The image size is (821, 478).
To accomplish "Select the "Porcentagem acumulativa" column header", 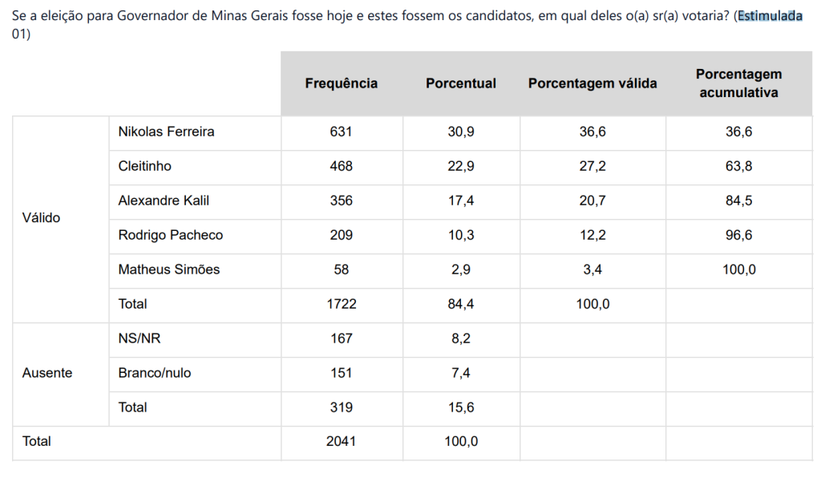I will click(x=738, y=83).
